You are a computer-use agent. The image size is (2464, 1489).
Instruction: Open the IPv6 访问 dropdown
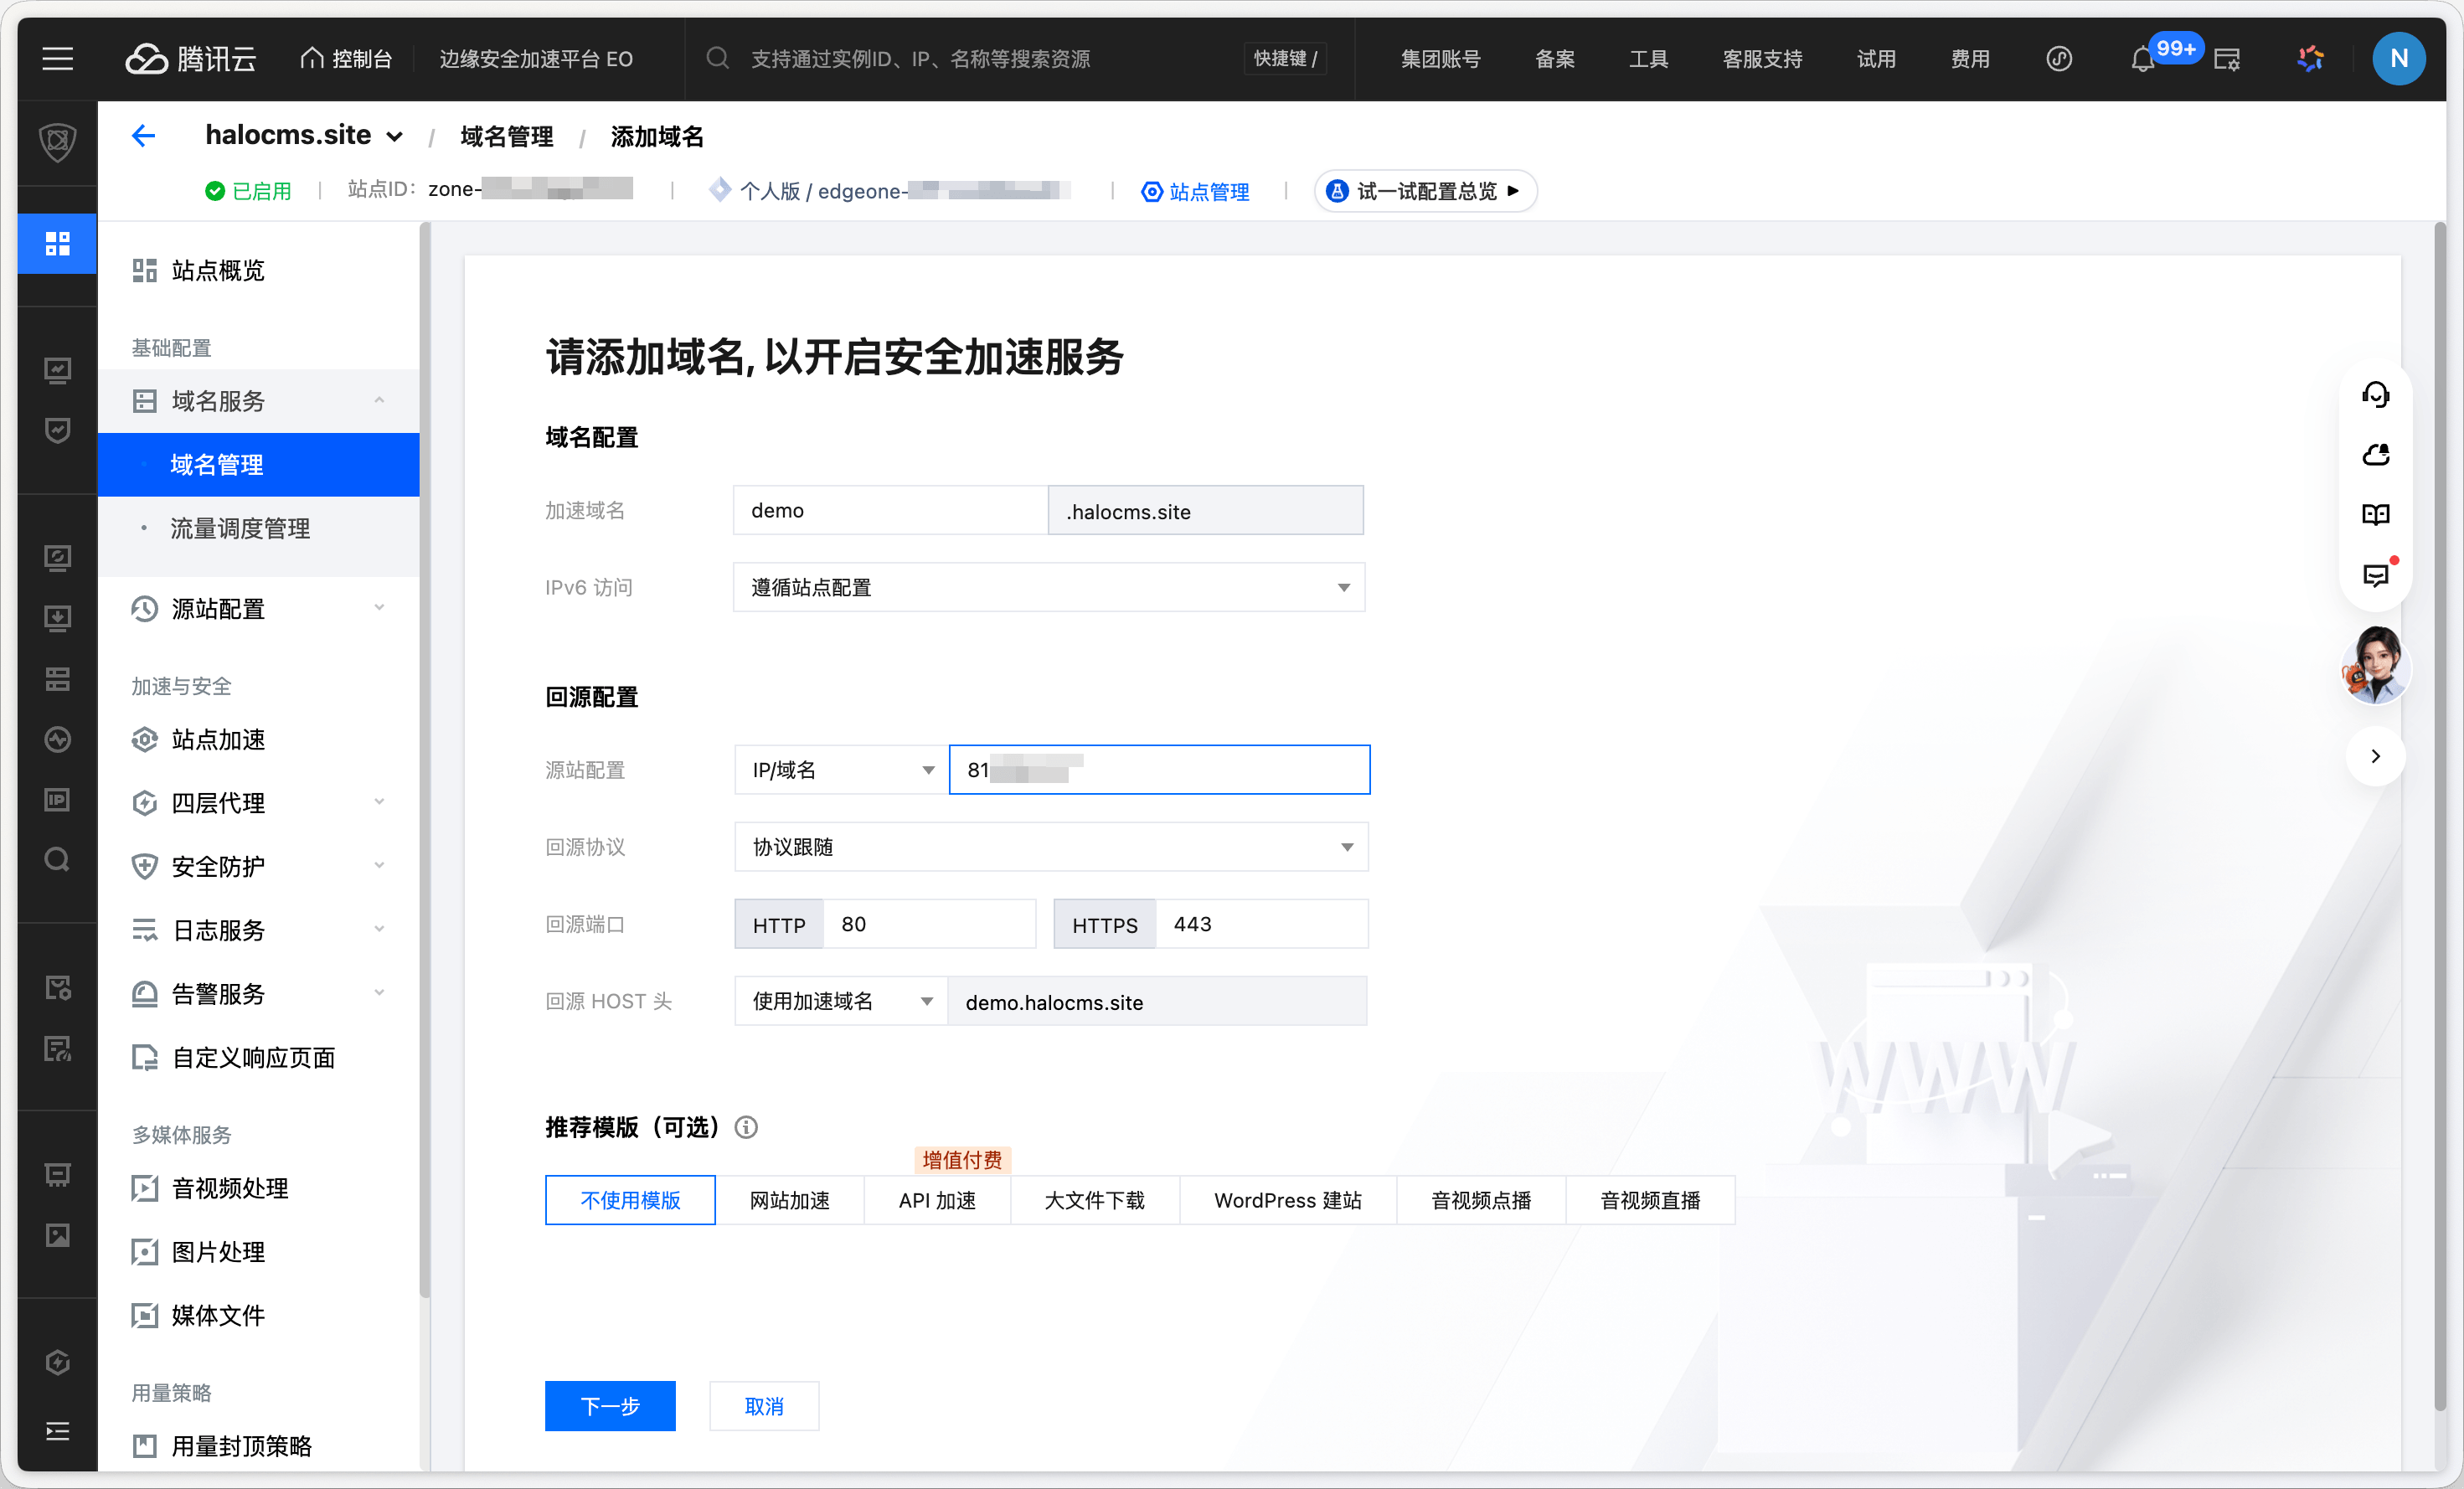[x=1048, y=588]
